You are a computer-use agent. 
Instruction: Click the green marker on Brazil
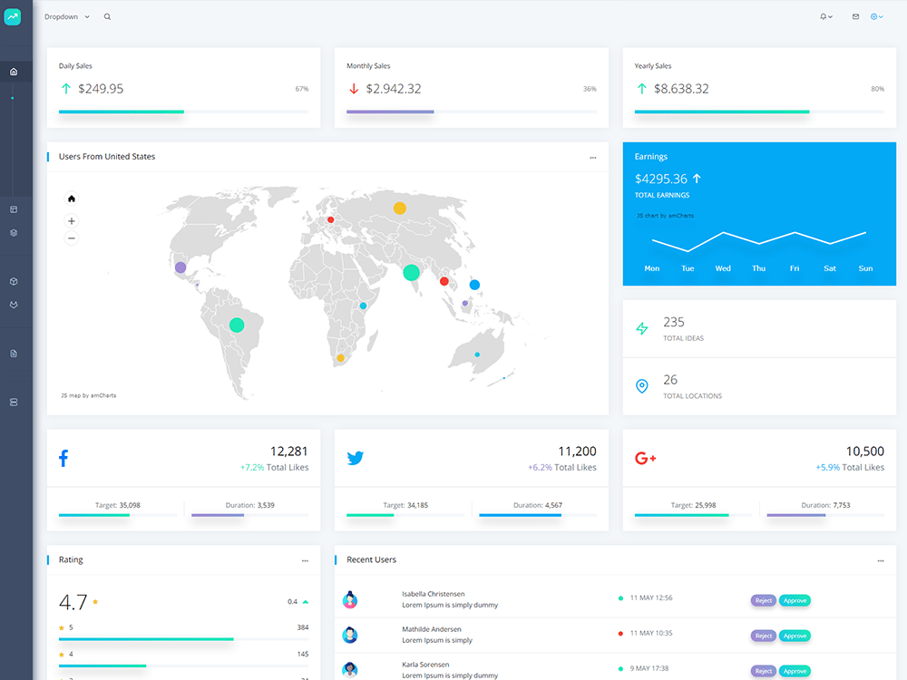click(x=237, y=325)
